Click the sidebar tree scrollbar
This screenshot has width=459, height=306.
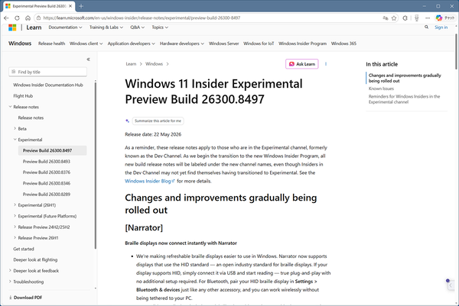point(96,166)
